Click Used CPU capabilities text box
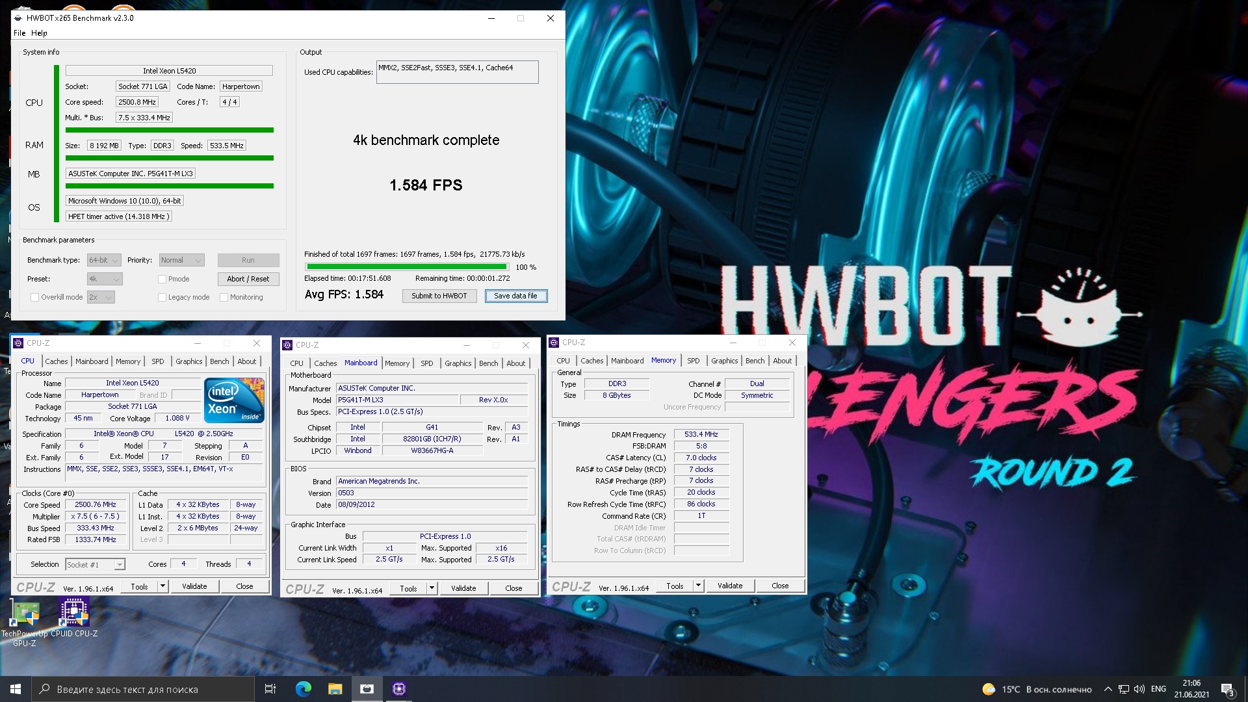The width and height of the screenshot is (1248, 702). pos(458,72)
